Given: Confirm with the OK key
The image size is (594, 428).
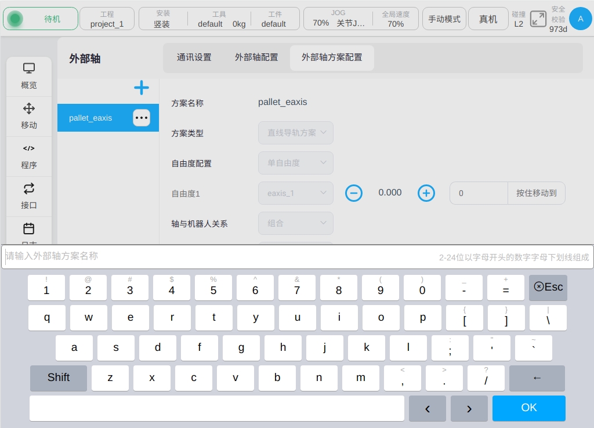Looking at the screenshot, I should [529, 408].
